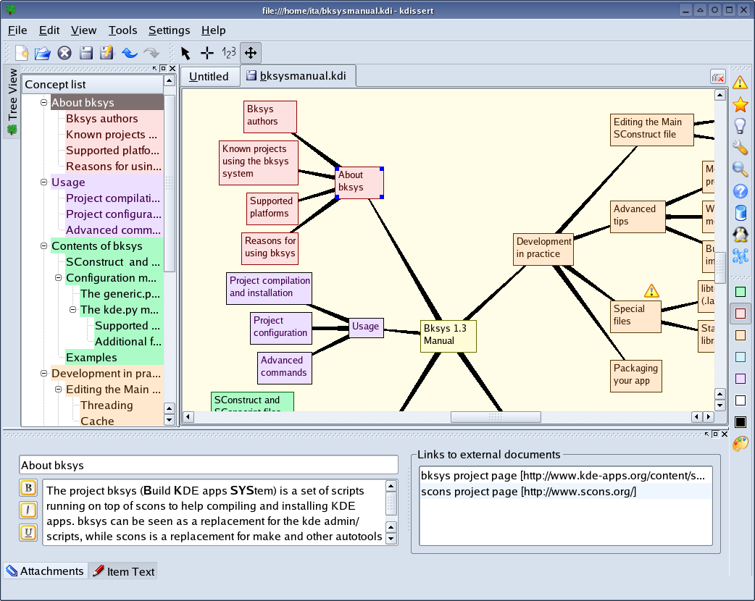755x601 pixels.
Task: Apply the blue question mark flag
Action: click(740, 191)
